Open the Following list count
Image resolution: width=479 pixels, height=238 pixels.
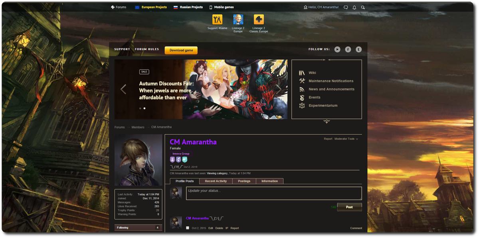pos(157,228)
